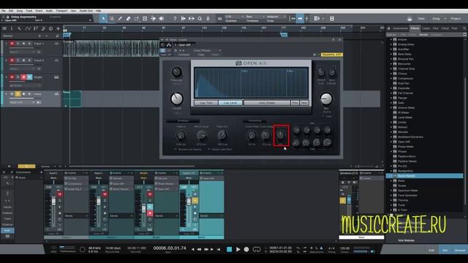Viewport: 468px width, 263px height.
Task: Click the add track plus icon
Action: [x=58, y=28]
